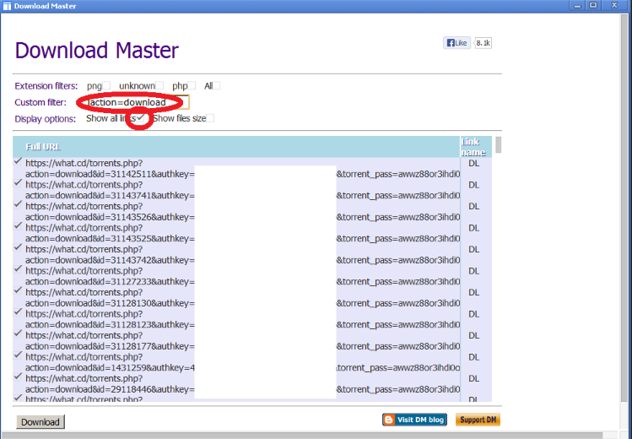Click the DL name for id=1431259
The width and height of the screenshot is (632, 439).
[473, 357]
